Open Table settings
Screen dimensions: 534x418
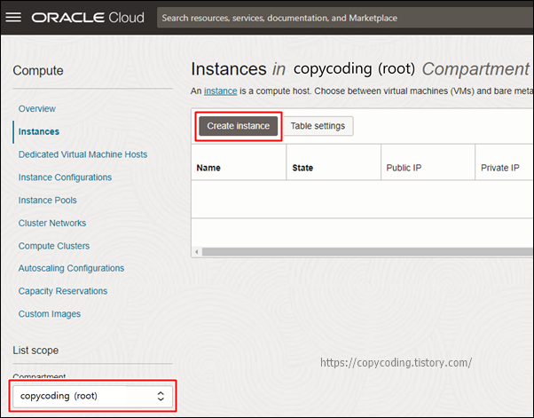318,126
